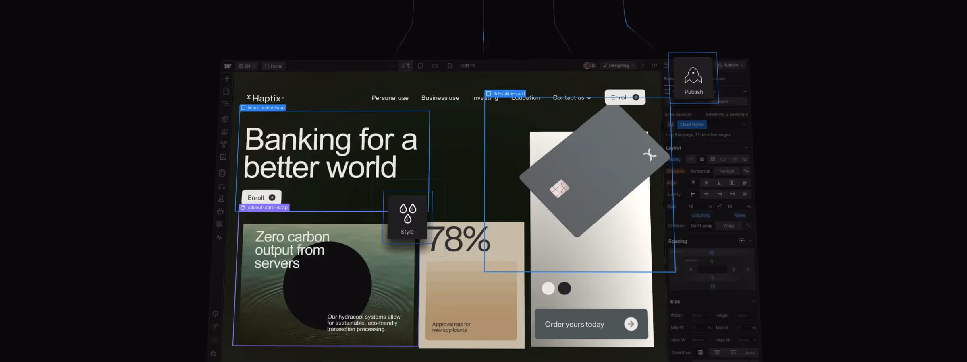The image size is (967, 362).
Task: Select the mobile landscape breakpoint icon
Action: point(435,66)
